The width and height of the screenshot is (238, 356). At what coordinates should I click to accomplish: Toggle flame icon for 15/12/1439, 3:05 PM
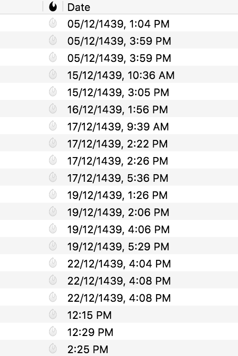tap(53, 92)
